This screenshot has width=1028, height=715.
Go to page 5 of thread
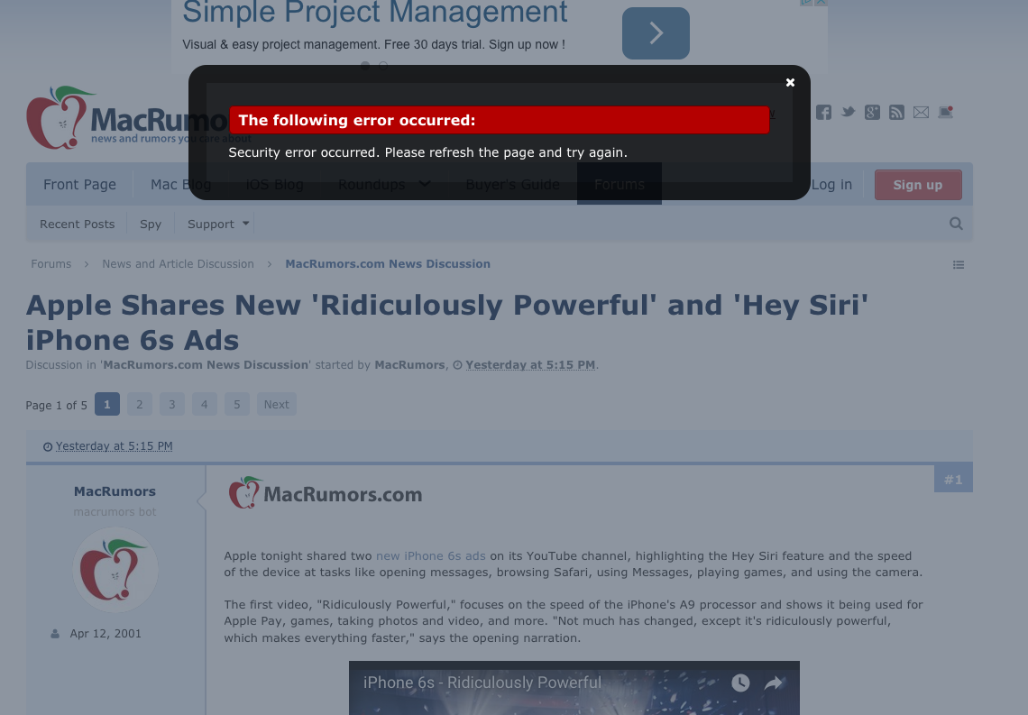(x=236, y=404)
